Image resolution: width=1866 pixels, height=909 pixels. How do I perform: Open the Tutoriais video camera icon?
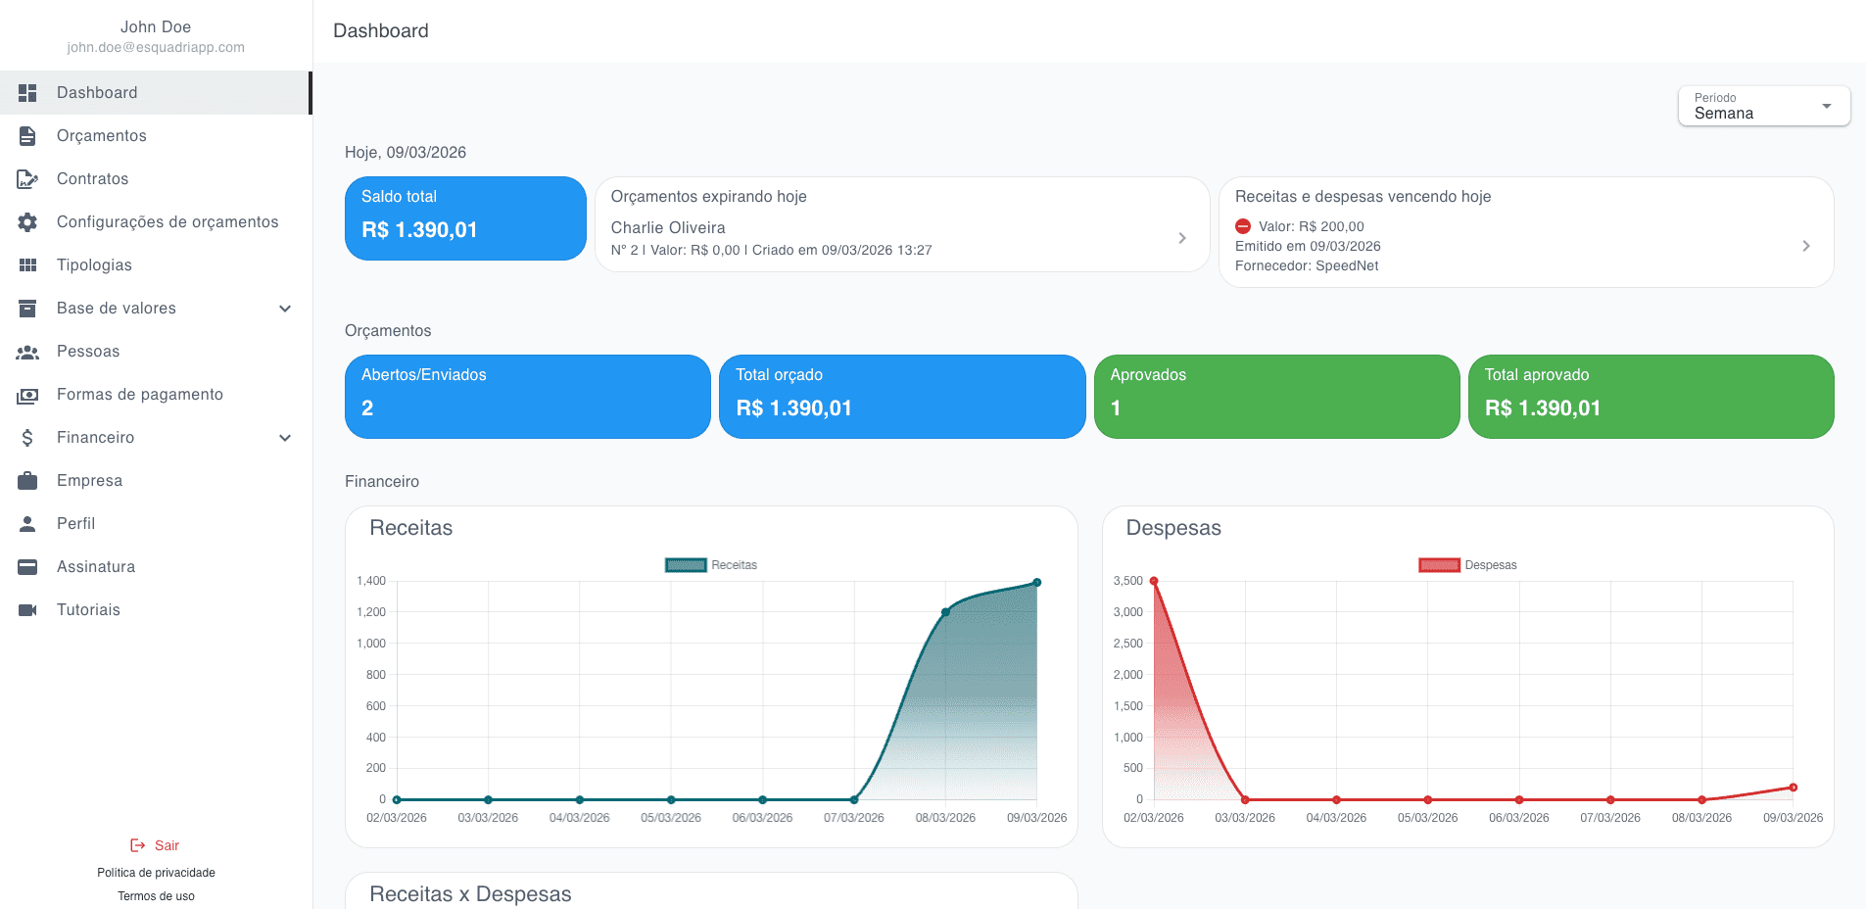[x=27, y=610]
